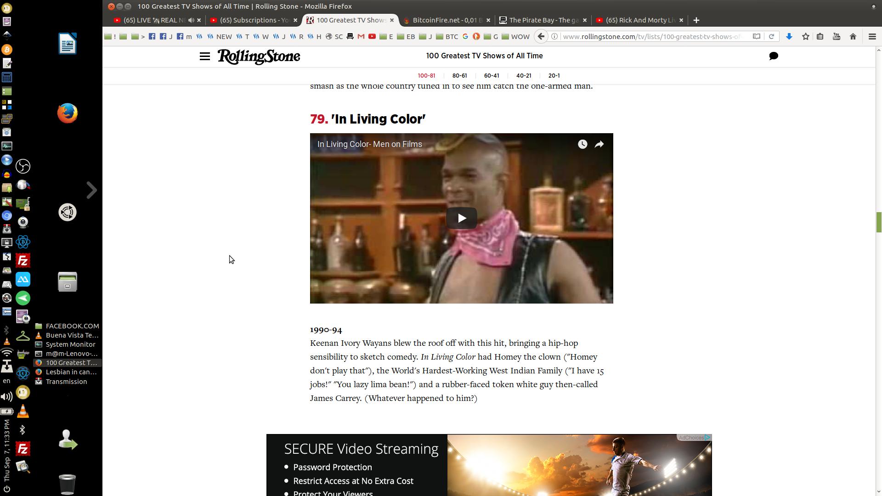This screenshot has width=882, height=496.
Task: Click the Rolling Stone logo
Action: [x=259, y=56]
